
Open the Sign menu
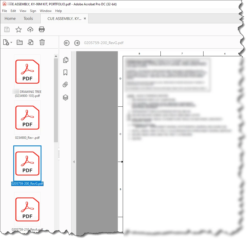(x=33, y=11)
